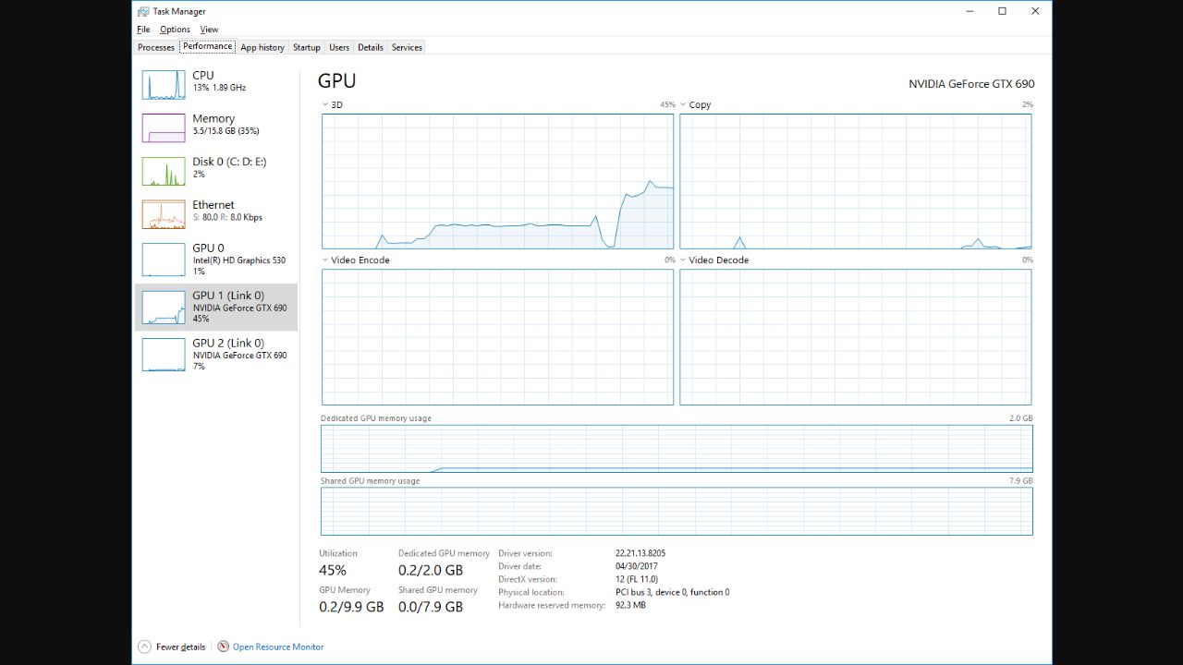This screenshot has width=1183, height=665.
Task: Click the PCI bus 3 physical location
Action: tap(672, 592)
